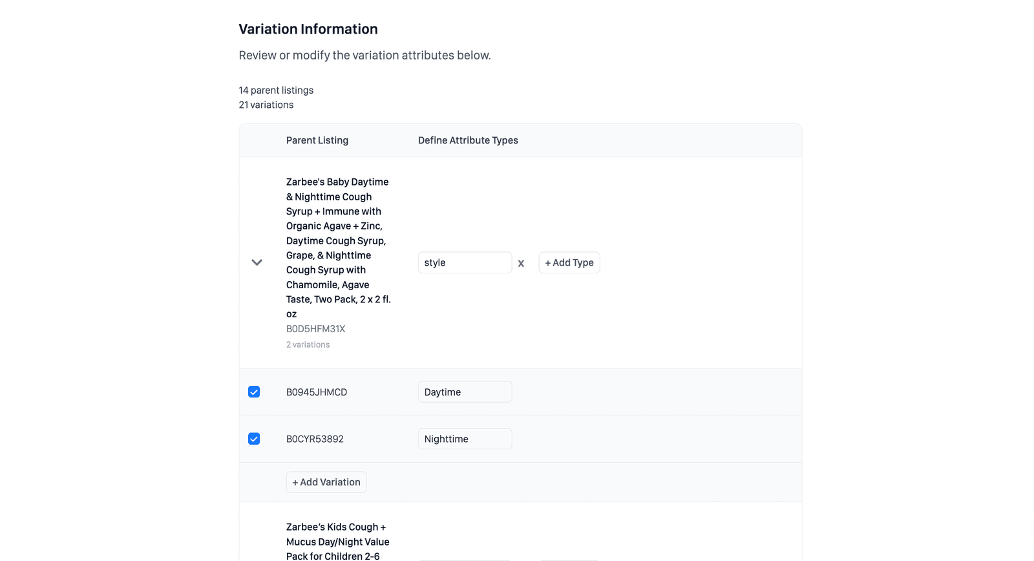Click the Variation Information heading

308,29
